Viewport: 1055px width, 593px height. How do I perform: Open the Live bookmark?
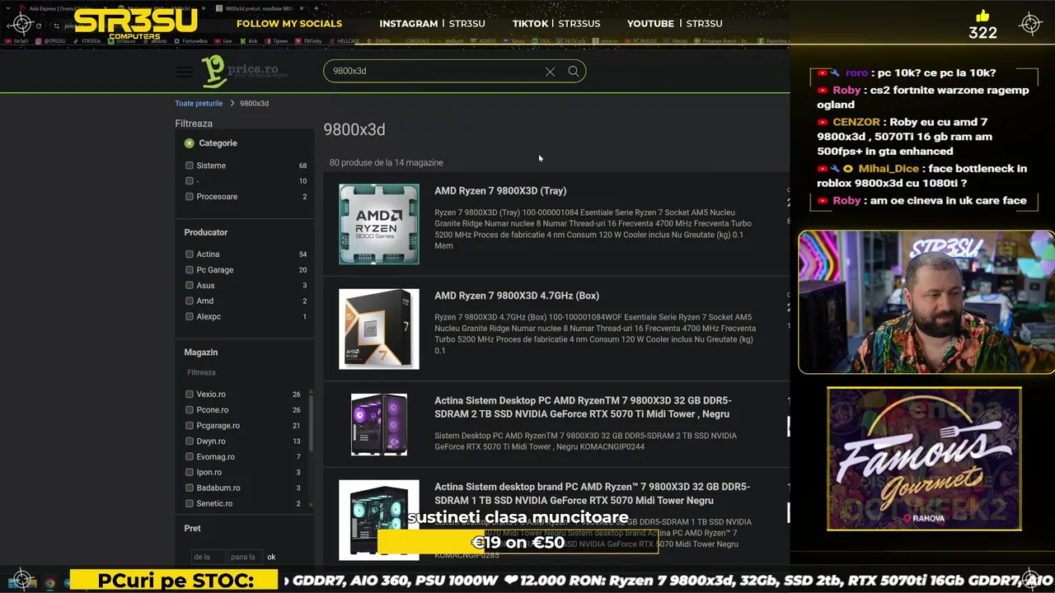(x=224, y=40)
